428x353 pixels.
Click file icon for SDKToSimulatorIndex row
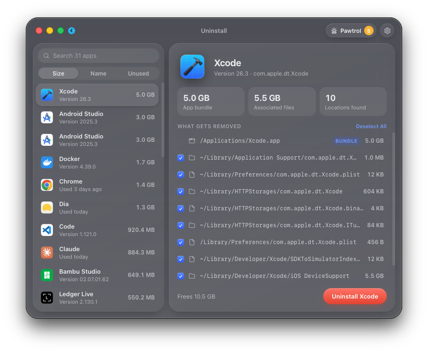click(192, 260)
